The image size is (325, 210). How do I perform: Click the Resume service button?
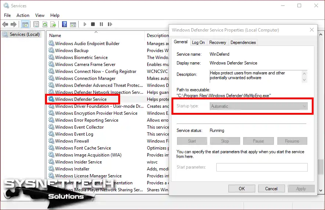click(292, 141)
